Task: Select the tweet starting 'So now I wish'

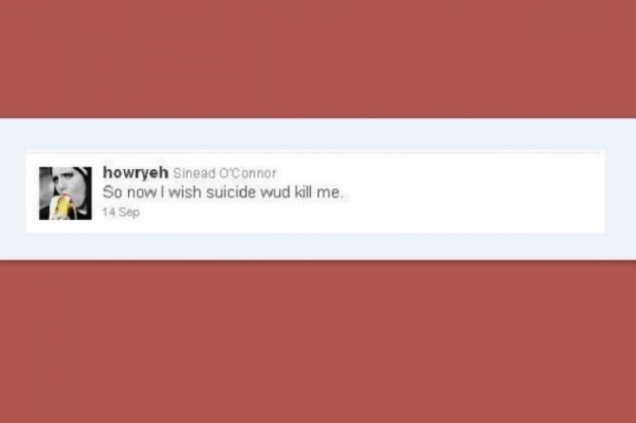Action: (x=223, y=192)
